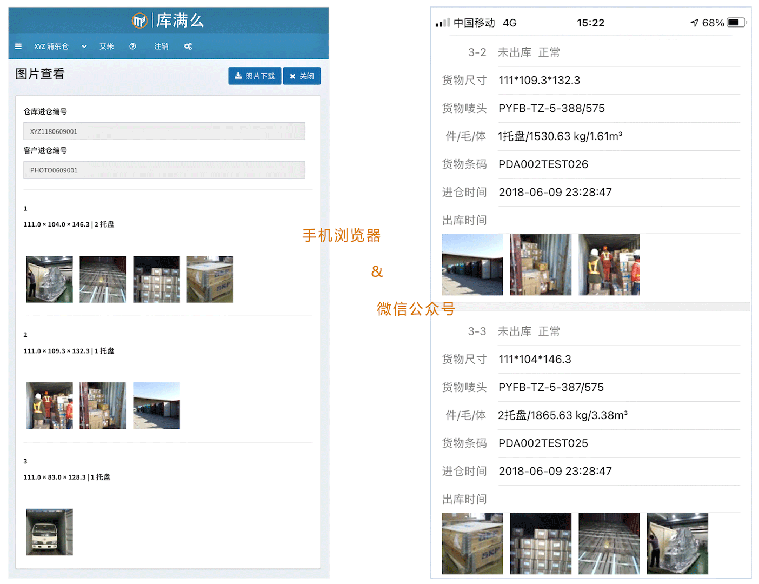The width and height of the screenshot is (759, 584).
Task: Open group 2 first thumbnail with workers
Action: (49, 406)
